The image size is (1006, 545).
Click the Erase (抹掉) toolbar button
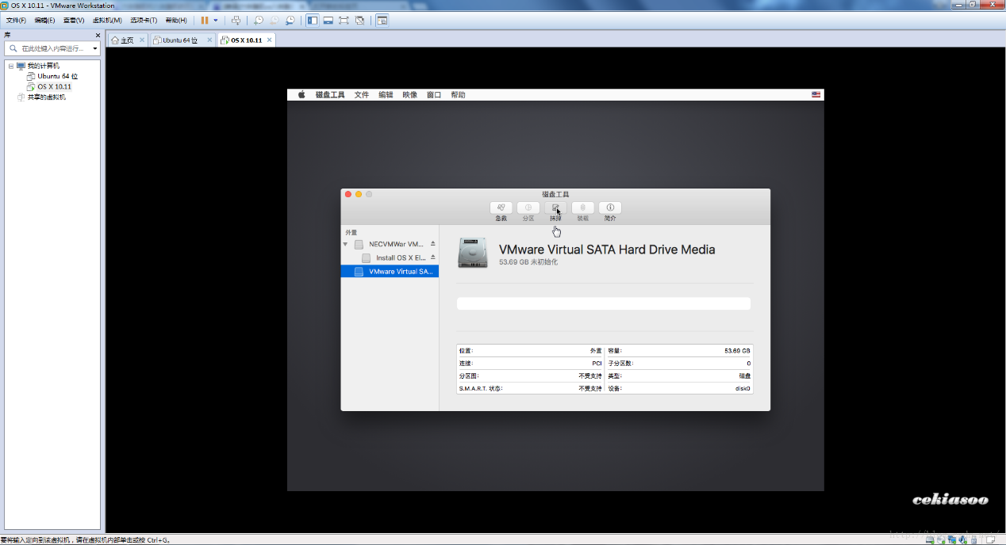[555, 208]
